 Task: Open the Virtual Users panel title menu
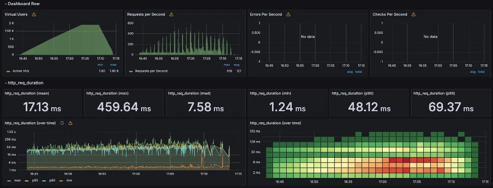coord(16,14)
